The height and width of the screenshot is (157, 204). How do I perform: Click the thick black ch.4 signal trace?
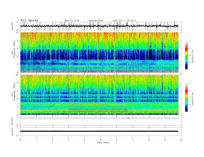point(99,131)
